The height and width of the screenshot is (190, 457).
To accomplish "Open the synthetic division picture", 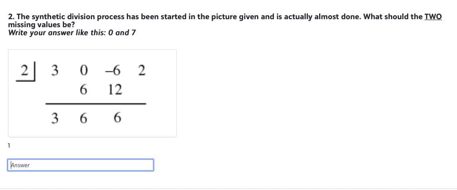I will click(x=92, y=93).
